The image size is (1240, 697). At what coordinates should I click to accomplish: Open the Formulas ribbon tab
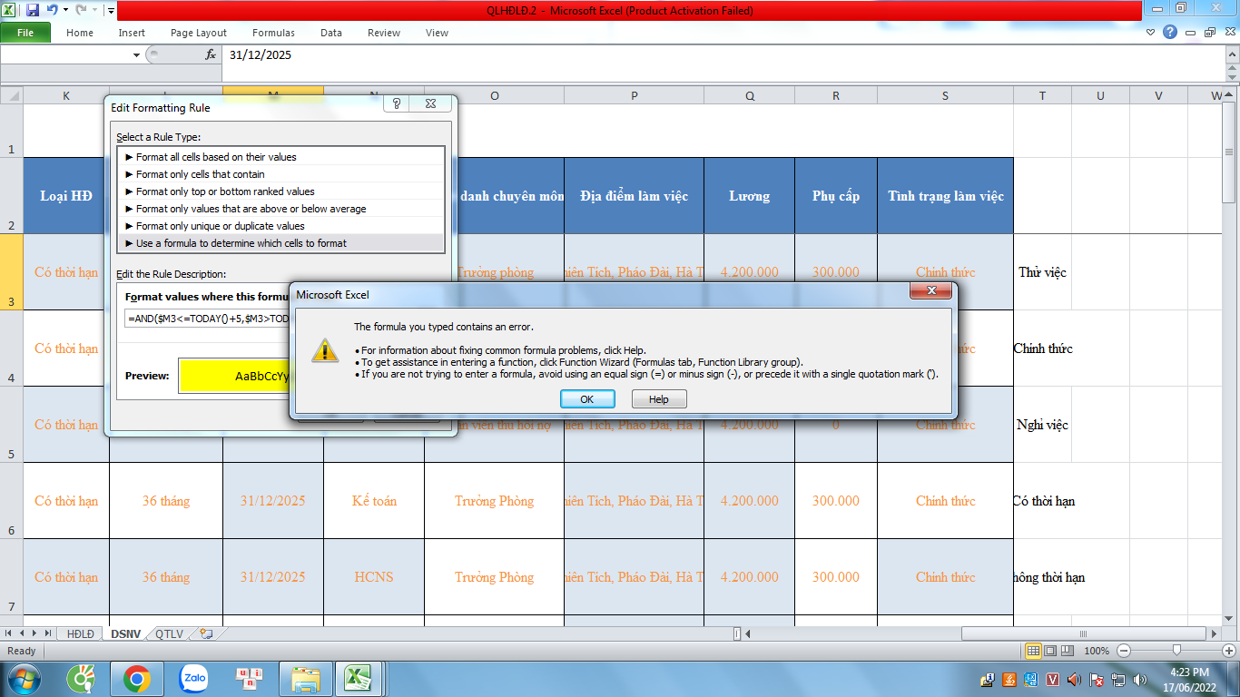pyautogui.click(x=273, y=33)
